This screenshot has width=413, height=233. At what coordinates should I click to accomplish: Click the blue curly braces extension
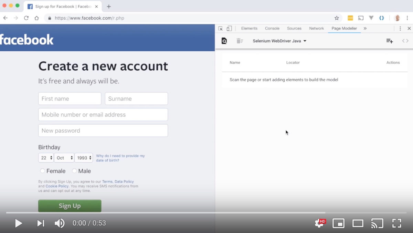tap(382, 18)
